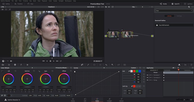Toggle the green channel in Curves Edit
Image resolution: width=194 pixels, height=102 pixels.
[137, 71]
